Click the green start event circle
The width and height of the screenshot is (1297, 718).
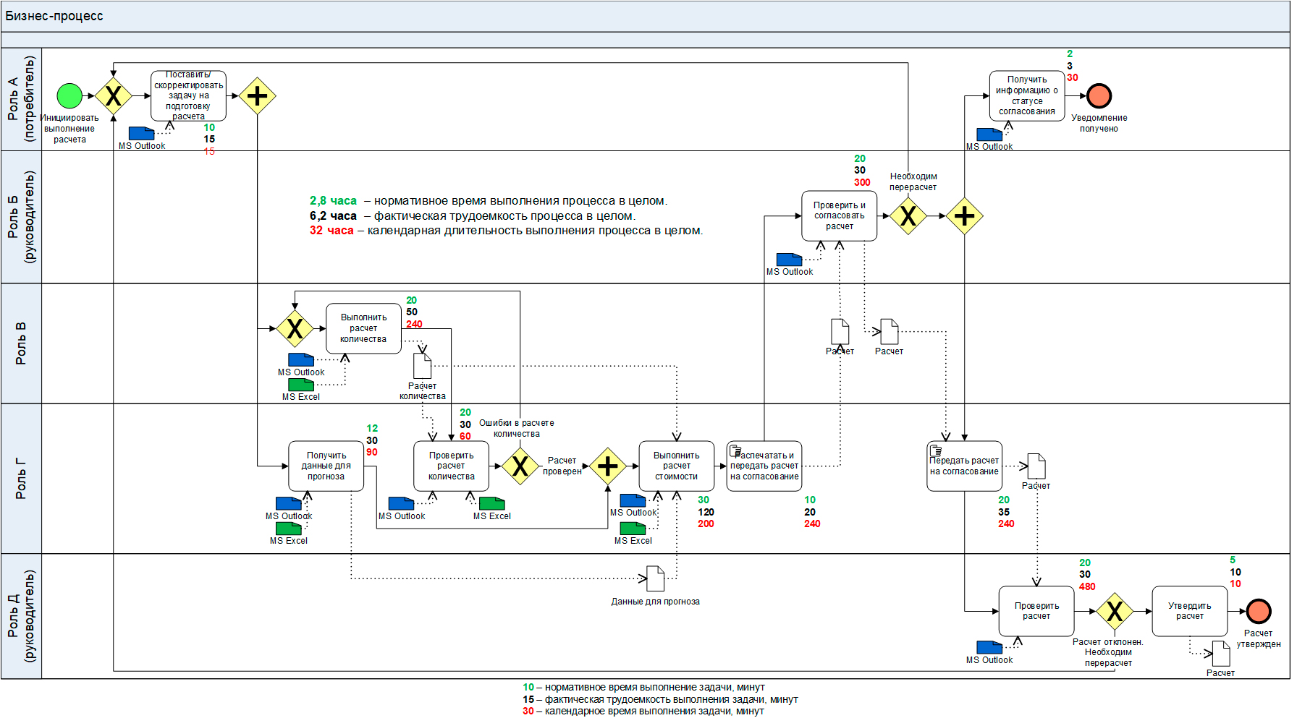[69, 95]
